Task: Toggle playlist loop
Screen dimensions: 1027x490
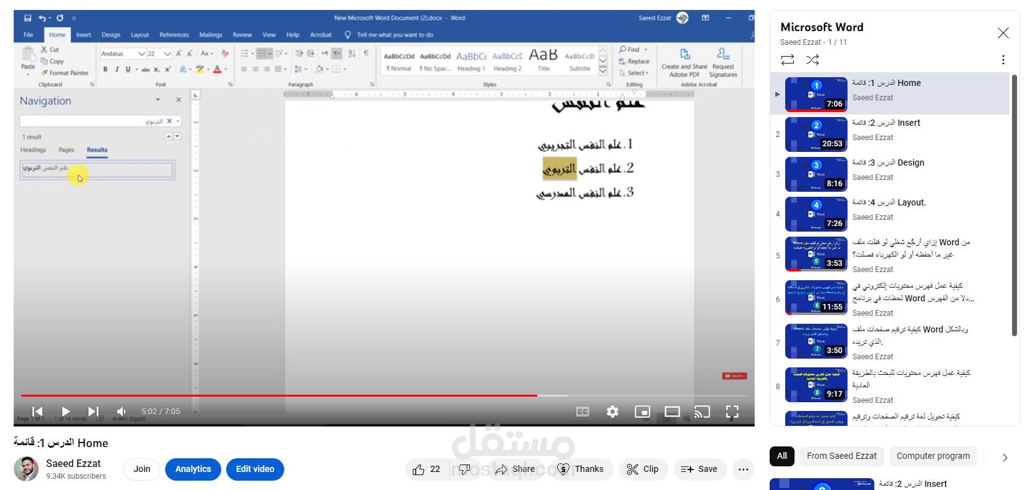Action: coord(788,60)
